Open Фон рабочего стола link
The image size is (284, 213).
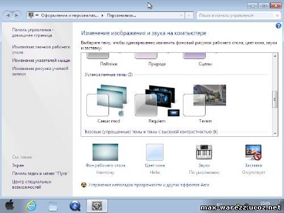tap(105, 165)
